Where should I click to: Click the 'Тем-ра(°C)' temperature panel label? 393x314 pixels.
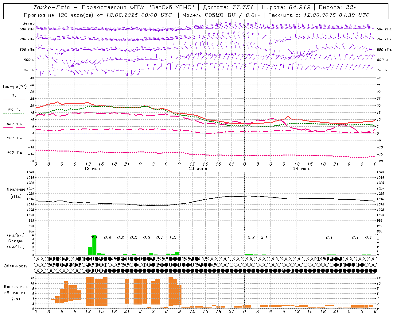[x=14, y=87]
